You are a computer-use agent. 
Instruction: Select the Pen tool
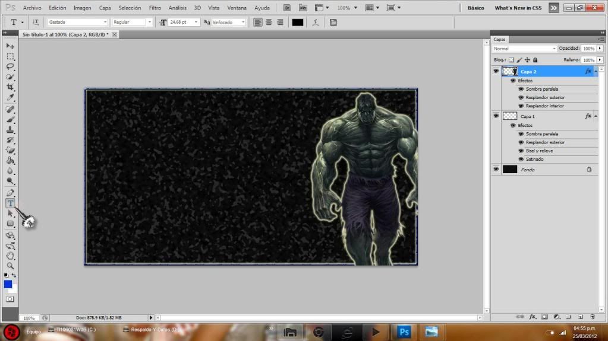point(10,193)
